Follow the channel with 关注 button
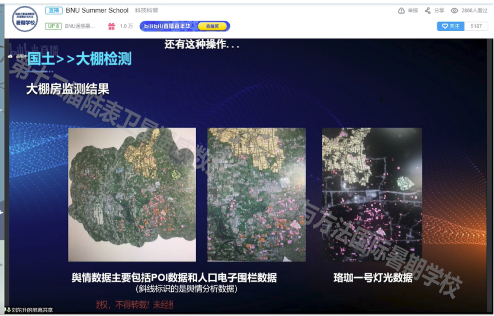Viewport: 494px width, 316px height. tap(451, 26)
